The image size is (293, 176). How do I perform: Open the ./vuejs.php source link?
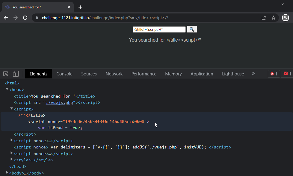(59, 103)
